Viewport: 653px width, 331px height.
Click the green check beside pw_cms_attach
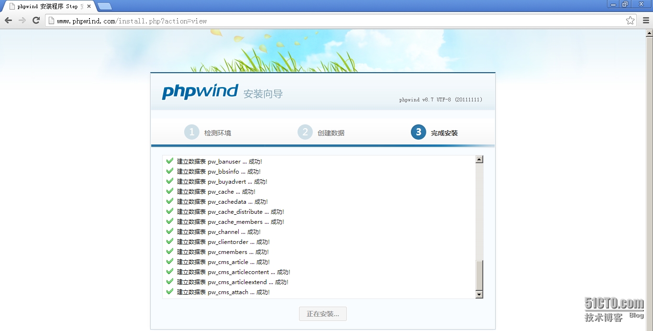170,291
